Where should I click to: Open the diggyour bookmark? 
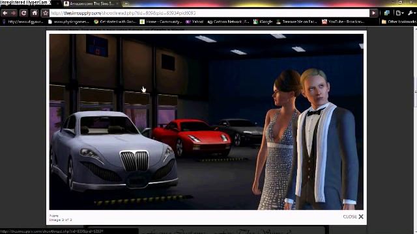23,21
